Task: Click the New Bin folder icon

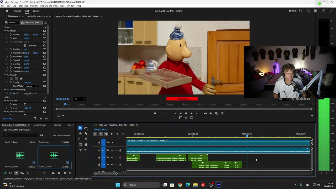Action: [59, 173]
